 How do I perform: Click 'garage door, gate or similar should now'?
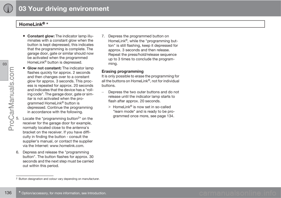pos(60,53)
